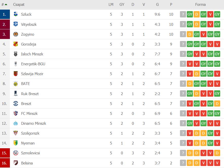The width and height of the screenshot is (224, 168).
Task: Click the Belsina club badge
Action: (x=16, y=163)
